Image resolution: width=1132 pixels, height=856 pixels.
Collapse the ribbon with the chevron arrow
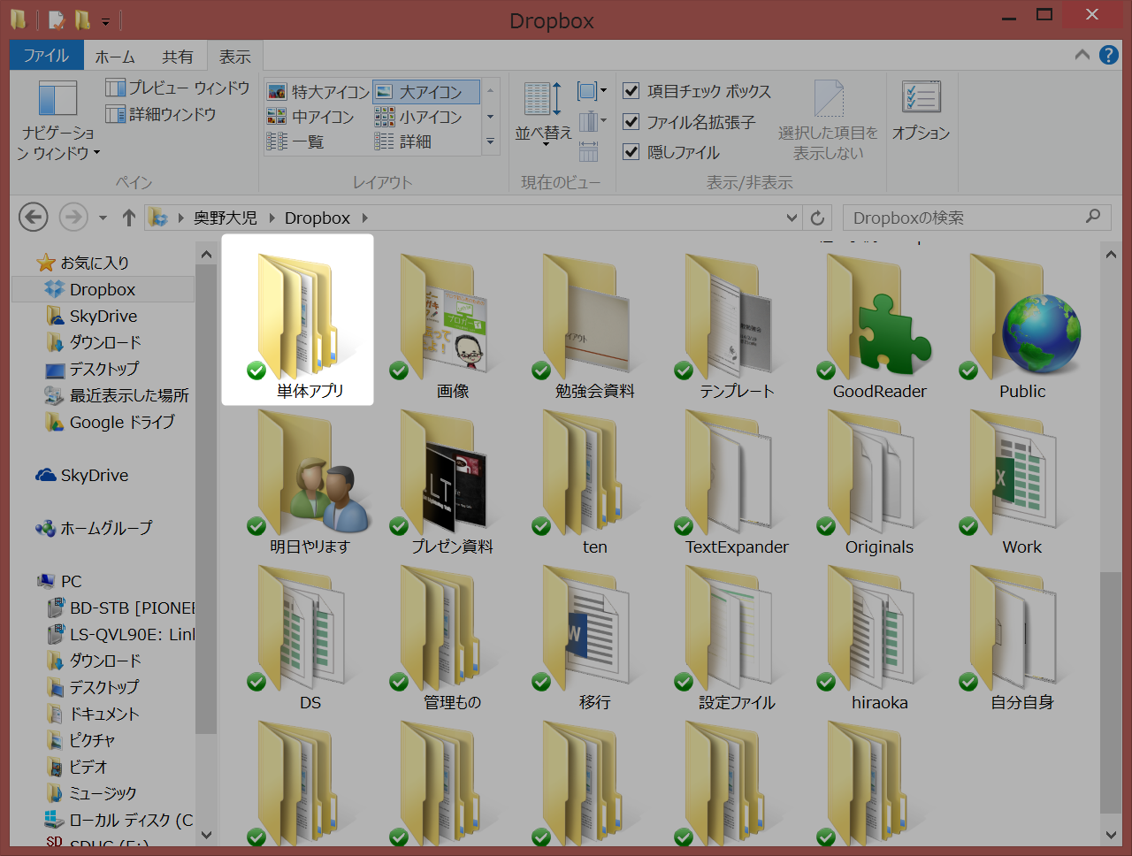[1081, 55]
